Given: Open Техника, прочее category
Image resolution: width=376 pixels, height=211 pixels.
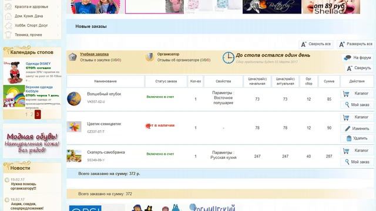Looking at the screenshot, I should (x=28, y=35).
